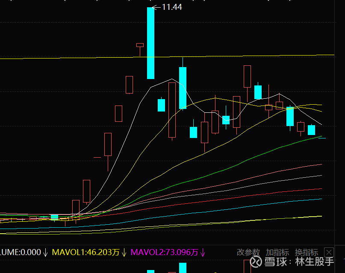Select the small cyan candle in flat base
345x273 pixels.
coord(54,217)
